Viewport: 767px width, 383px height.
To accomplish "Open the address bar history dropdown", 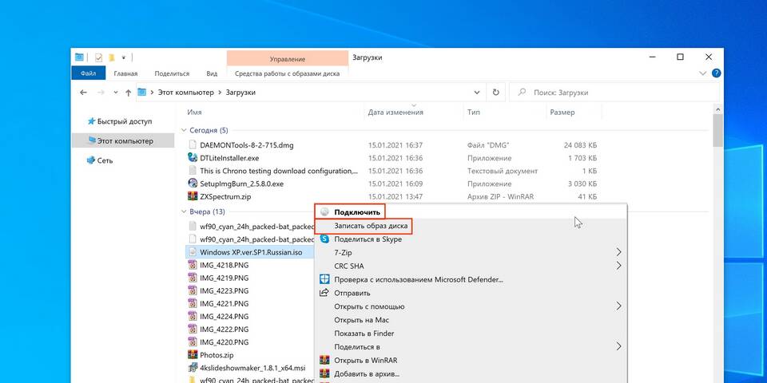I will click(x=478, y=93).
